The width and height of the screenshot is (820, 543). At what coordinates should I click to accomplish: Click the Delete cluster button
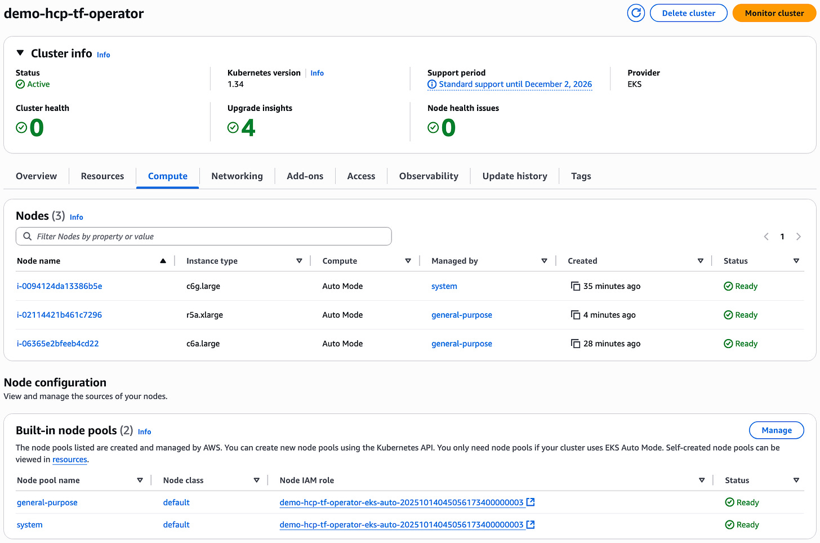[688, 12]
